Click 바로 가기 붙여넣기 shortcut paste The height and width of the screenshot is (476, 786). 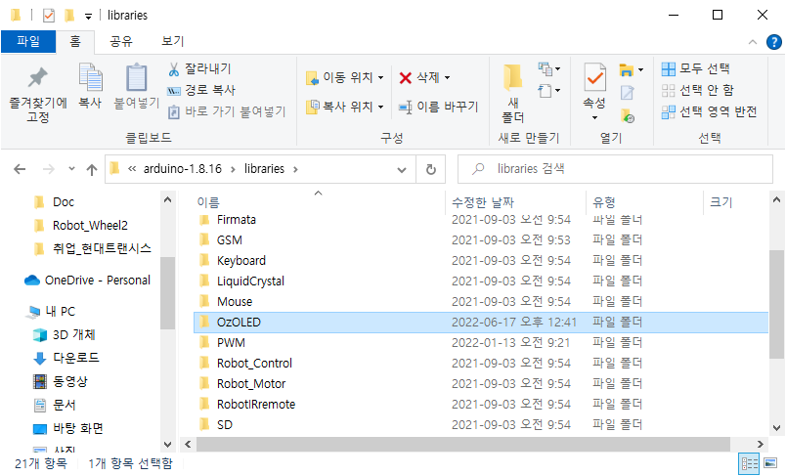point(227,111)
